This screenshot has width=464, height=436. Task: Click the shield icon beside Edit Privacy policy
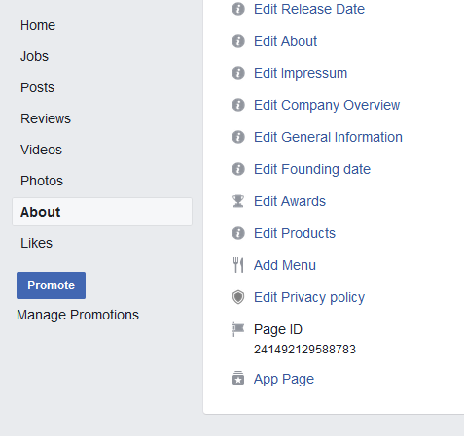point(238,297)
